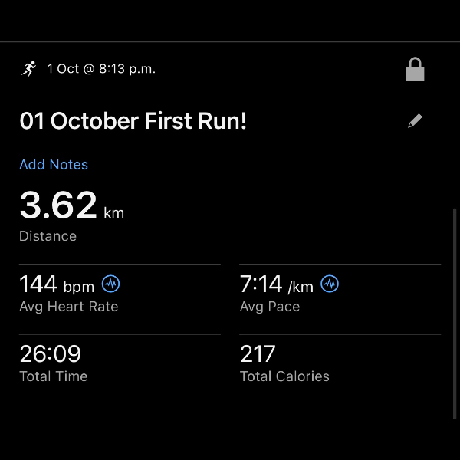Click the Distance label
Viewport: 460px width, 460px height.
pyautogui.click(x=48, y=236)
